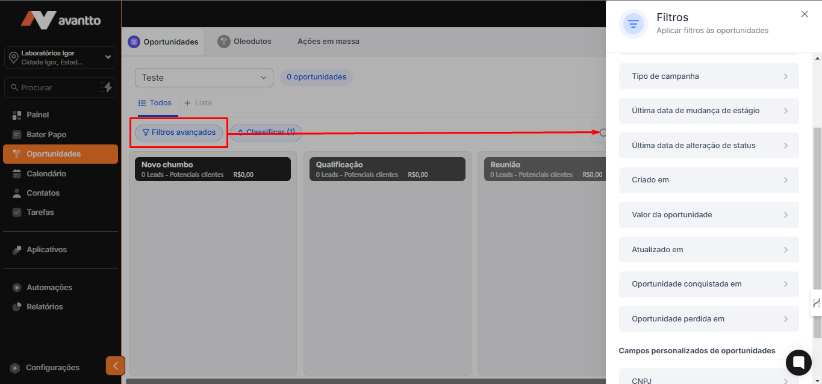Switch to the Oleodutos tab
The width and height of the screenshot is (822, 384).
[x=244, y=42]
